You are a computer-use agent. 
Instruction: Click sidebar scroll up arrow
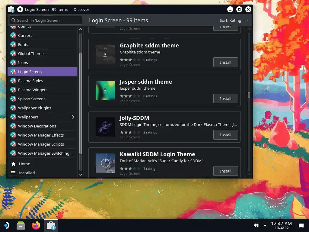click(x=80, y=29)
